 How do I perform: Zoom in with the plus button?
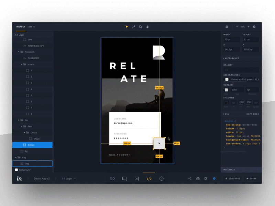[x=248, y=27]
